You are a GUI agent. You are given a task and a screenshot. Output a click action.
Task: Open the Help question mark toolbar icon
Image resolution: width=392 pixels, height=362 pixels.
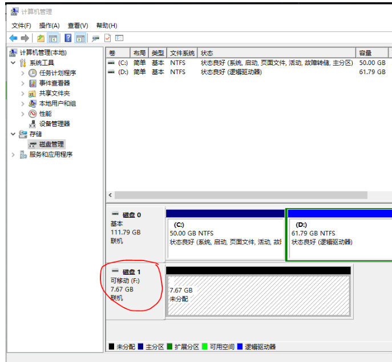point(68,38)
